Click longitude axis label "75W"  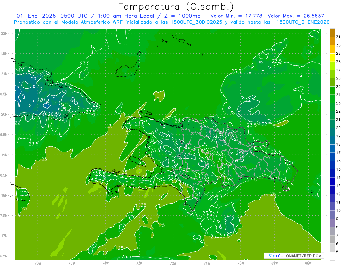coord(72,263)
